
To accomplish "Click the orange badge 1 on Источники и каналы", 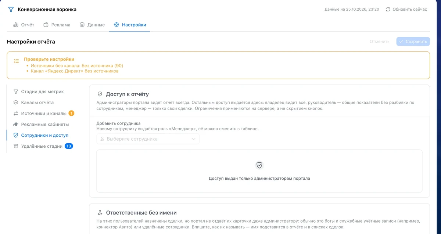I will [x=71, y=114].
